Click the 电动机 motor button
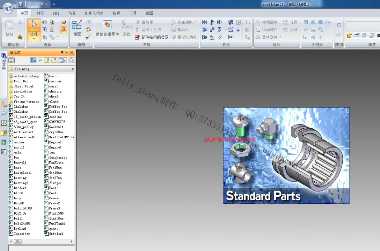 (x=180, y=30)
